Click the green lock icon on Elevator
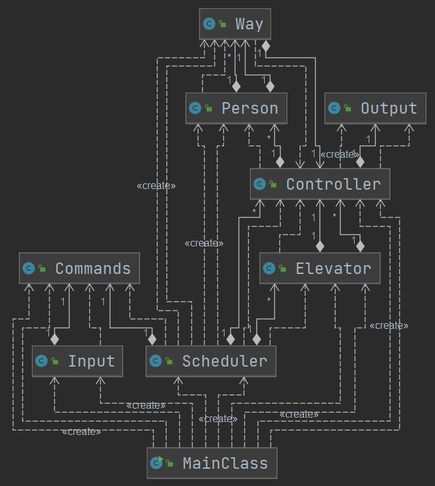Image resolution: width=435 pixels, height=486 pixels. (x=283, y=268)
